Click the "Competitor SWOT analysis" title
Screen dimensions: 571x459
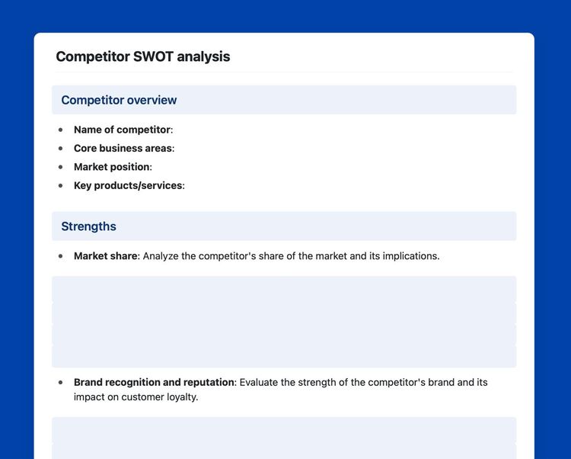tap(142, 56)
